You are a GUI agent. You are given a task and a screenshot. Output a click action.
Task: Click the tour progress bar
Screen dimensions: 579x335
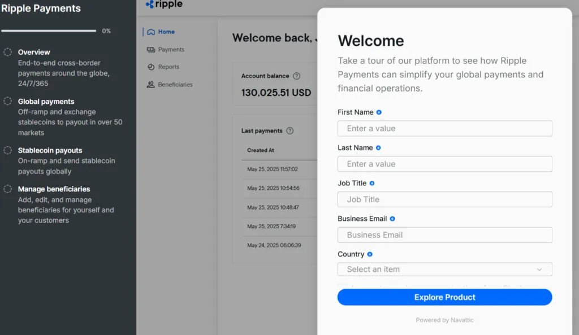coord(49,31)
